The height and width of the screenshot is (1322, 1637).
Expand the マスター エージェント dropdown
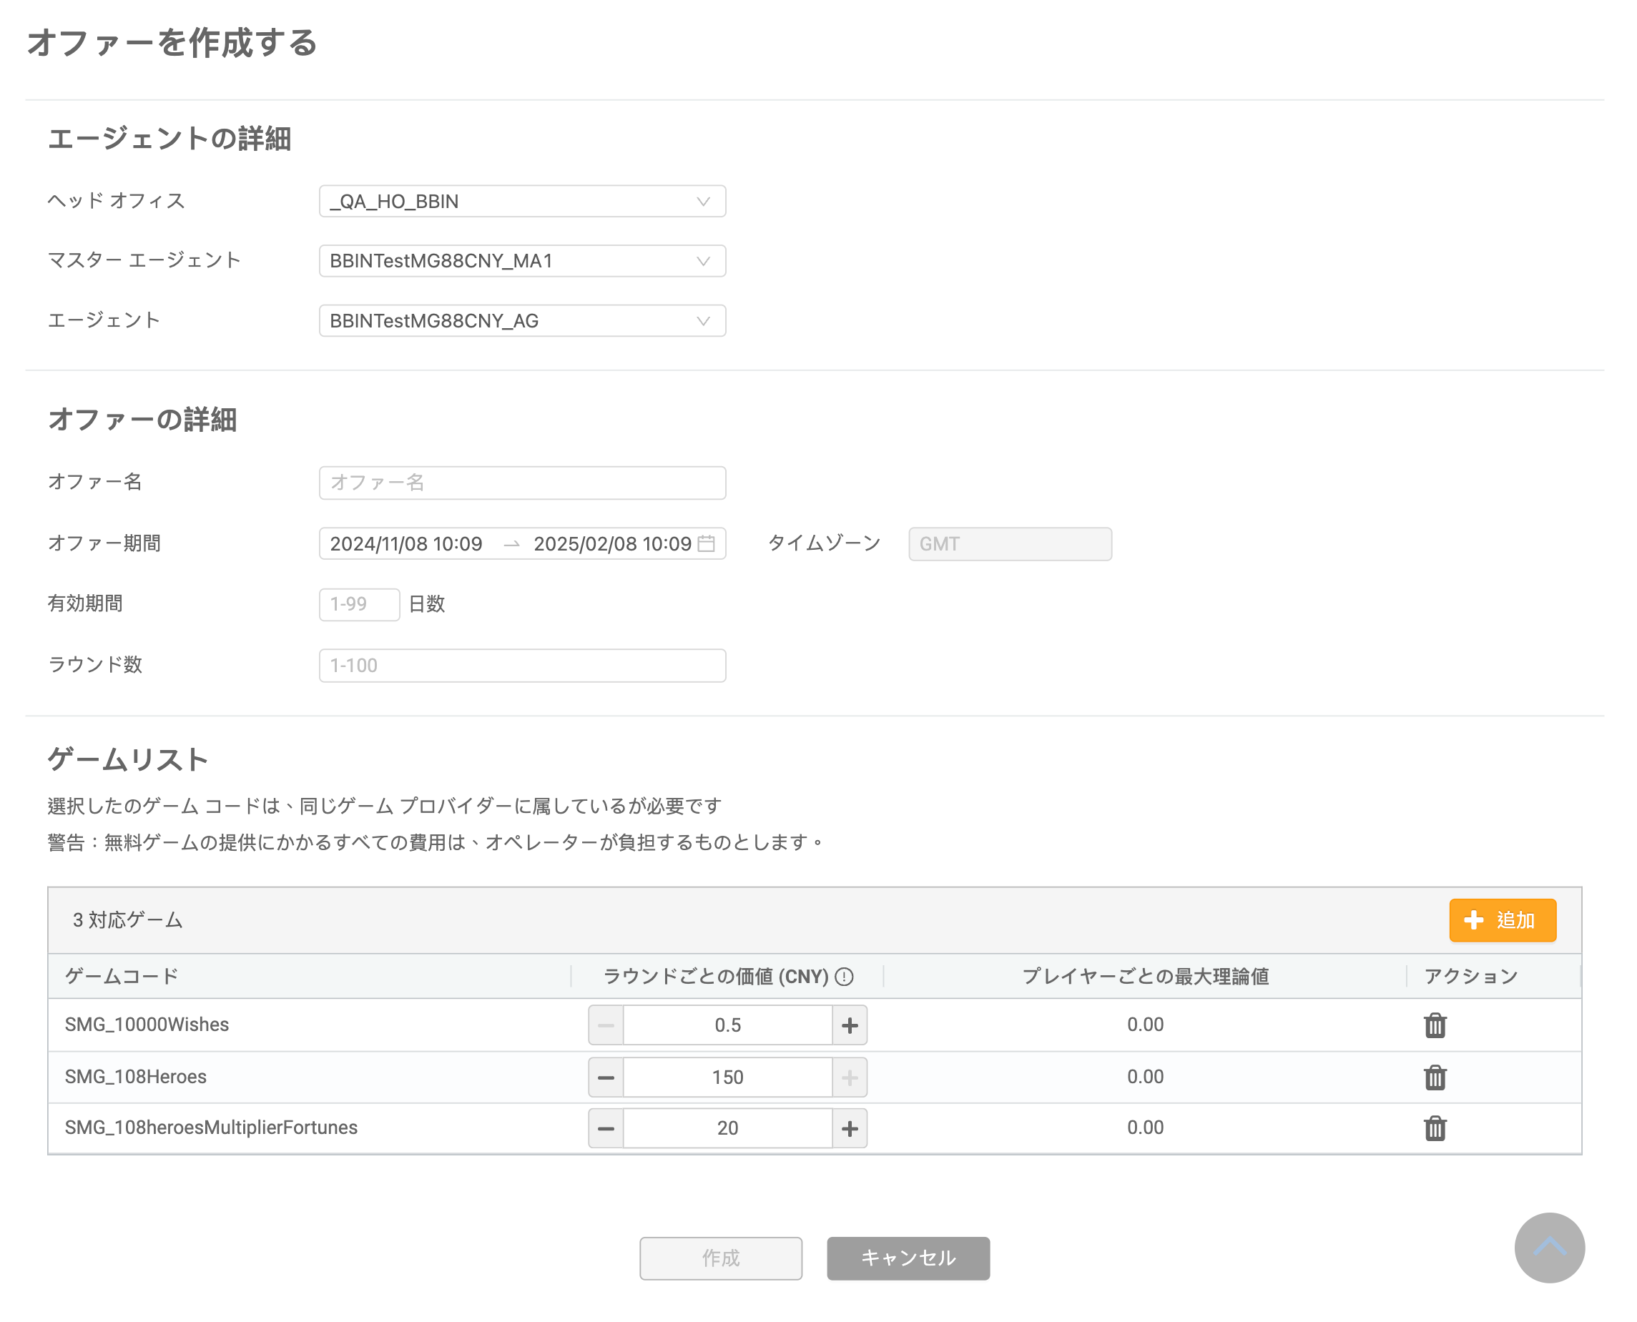point(522,261)
